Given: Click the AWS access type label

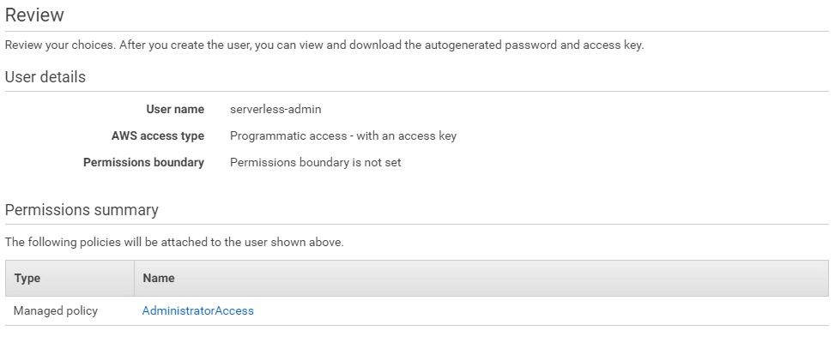Looking at the screenshot, I should (x=158, y=135).
